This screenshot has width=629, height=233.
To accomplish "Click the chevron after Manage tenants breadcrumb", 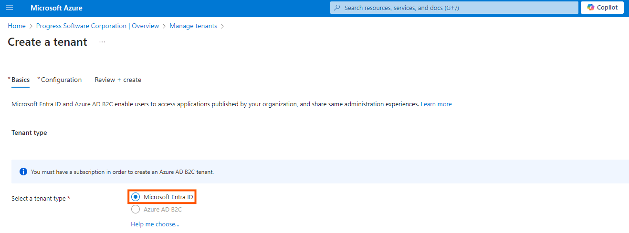I will pyautogui.click(x=222, y=26).
